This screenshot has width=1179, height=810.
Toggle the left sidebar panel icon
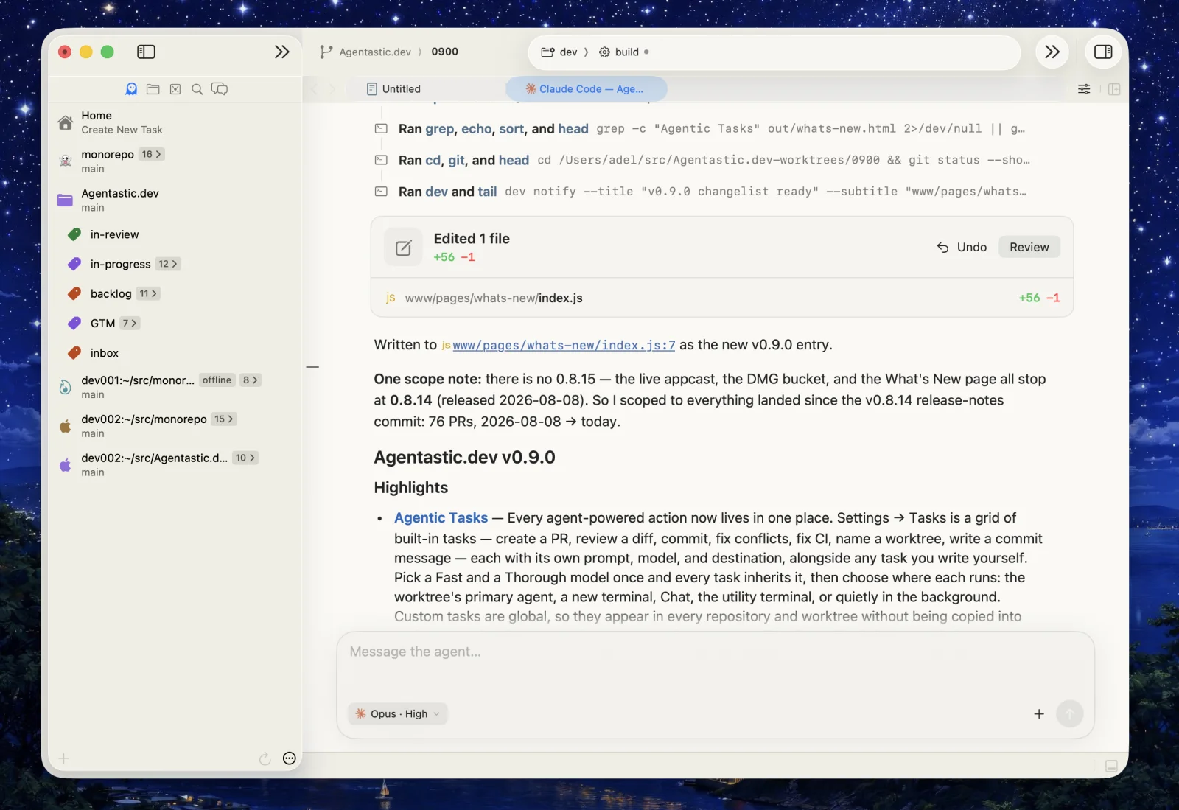[146, 52]
